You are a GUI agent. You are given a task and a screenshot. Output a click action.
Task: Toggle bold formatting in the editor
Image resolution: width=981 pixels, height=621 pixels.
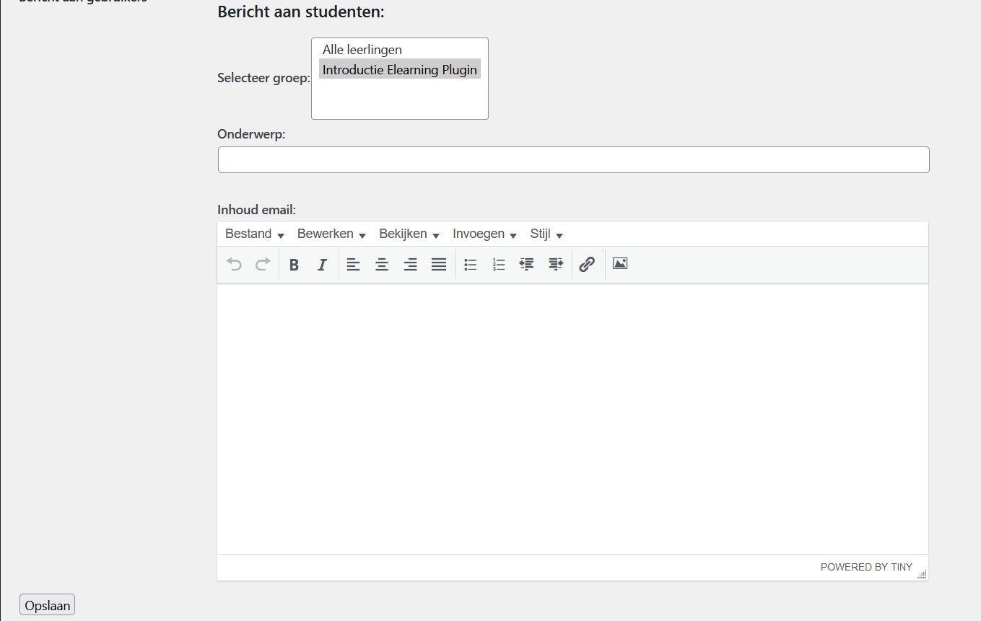pos(294,265)
